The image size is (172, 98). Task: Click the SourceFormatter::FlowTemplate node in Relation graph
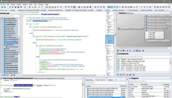coord(156,28)
